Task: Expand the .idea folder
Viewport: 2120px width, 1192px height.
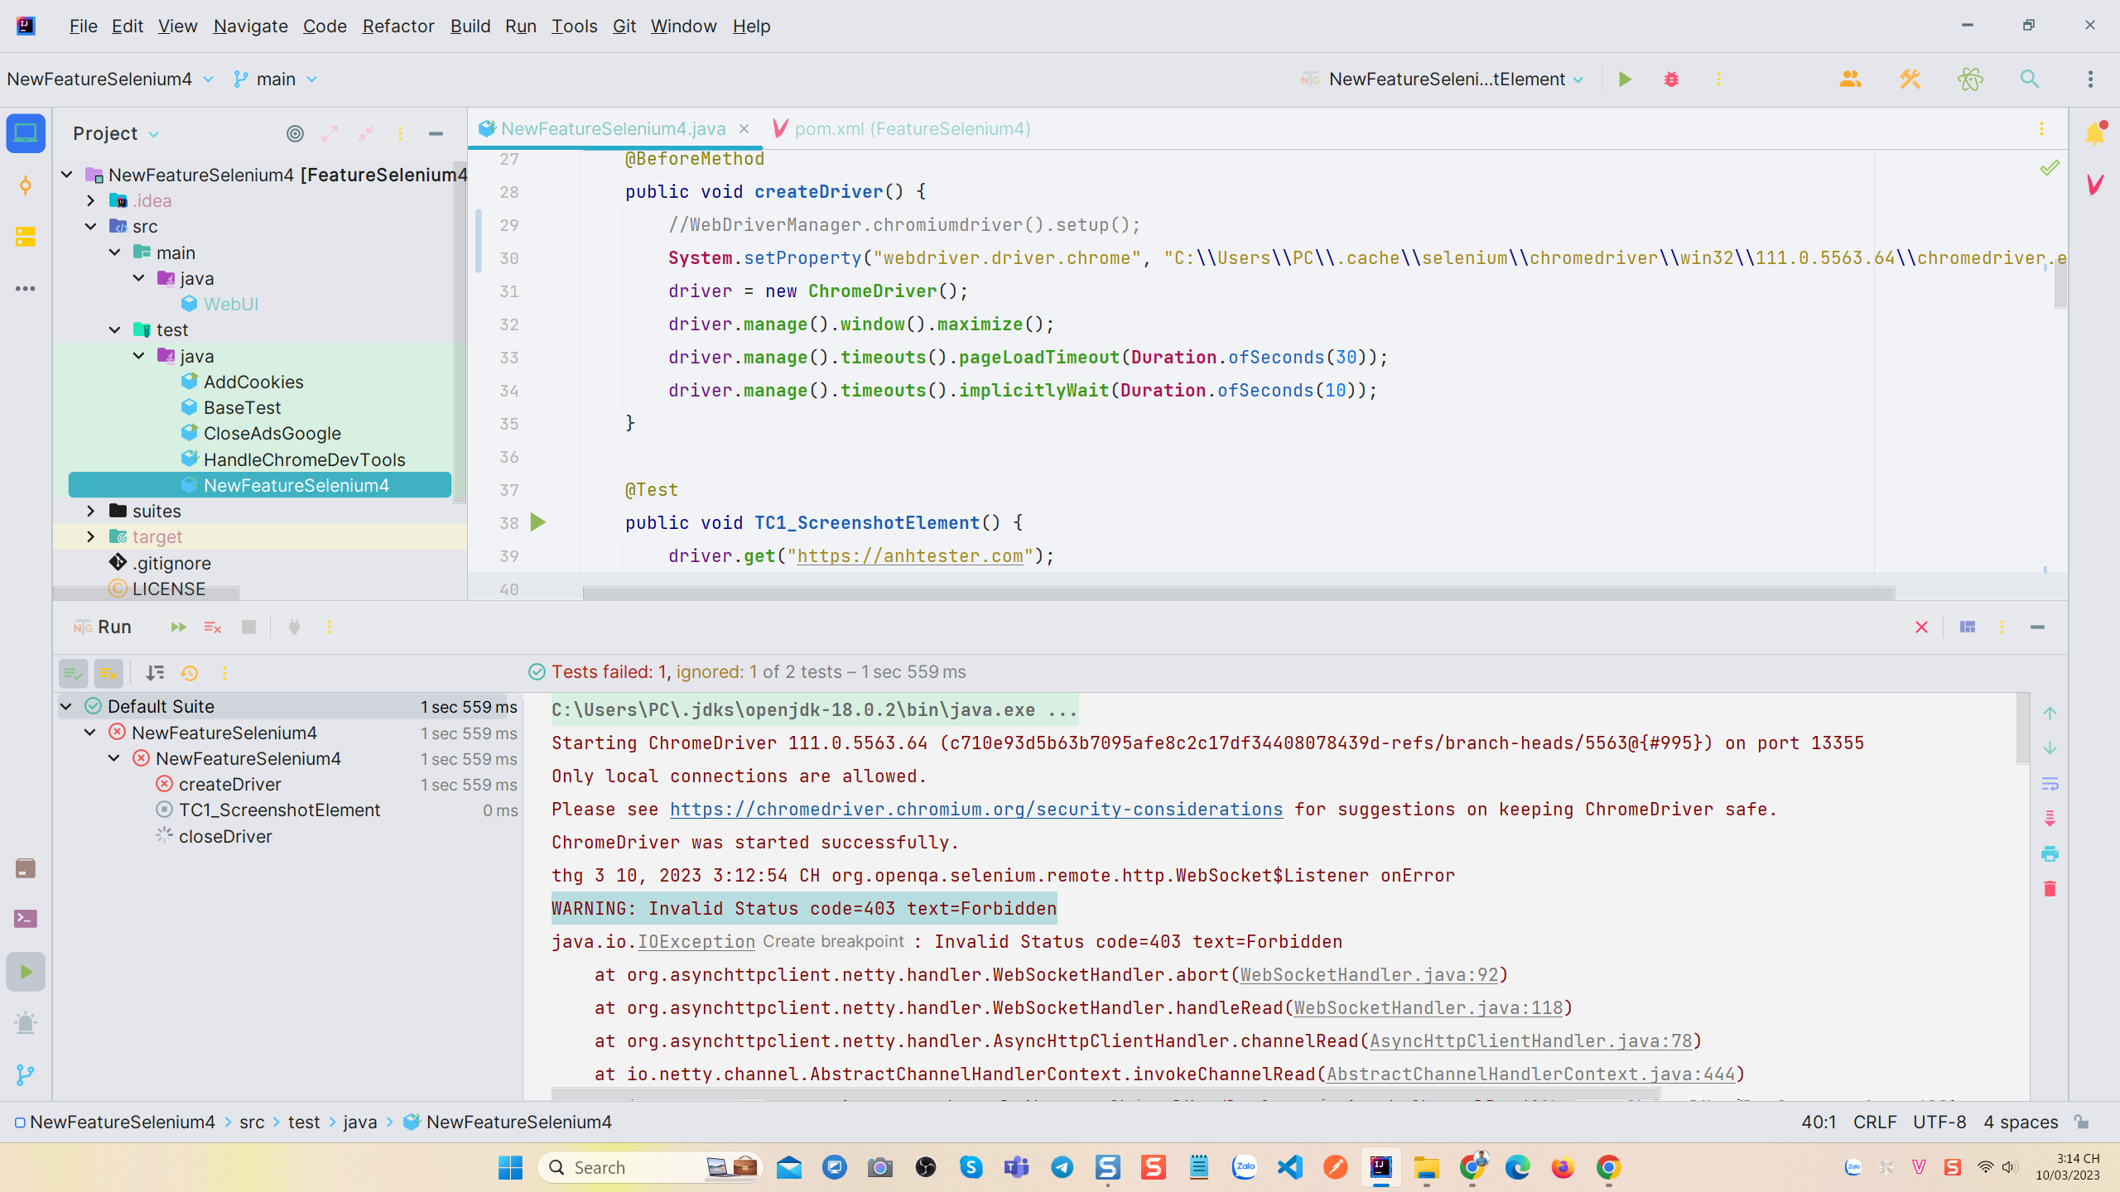Action: pyautogui.click(x=91, y=201)
